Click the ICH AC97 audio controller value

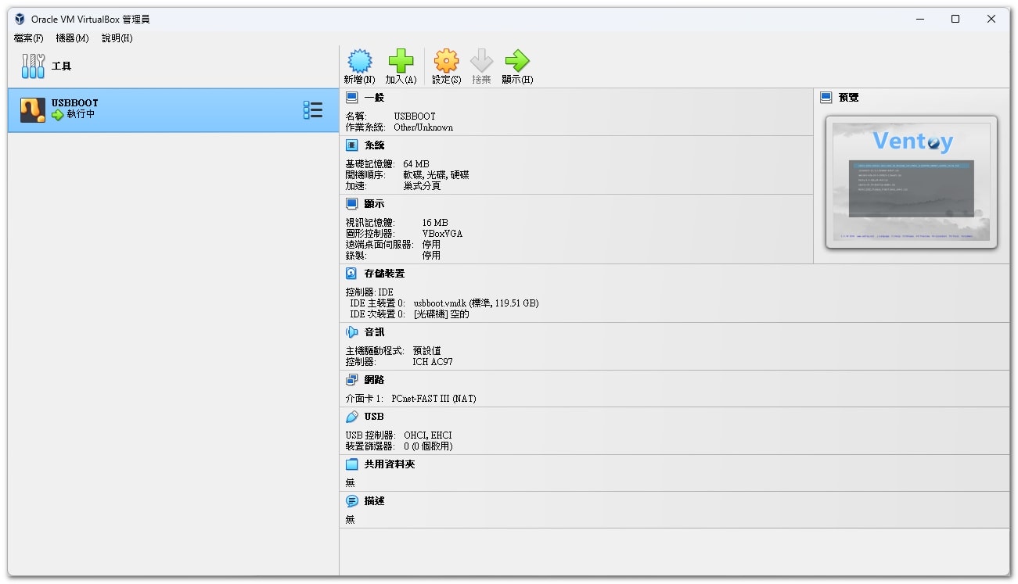click(x=433, y=362)
